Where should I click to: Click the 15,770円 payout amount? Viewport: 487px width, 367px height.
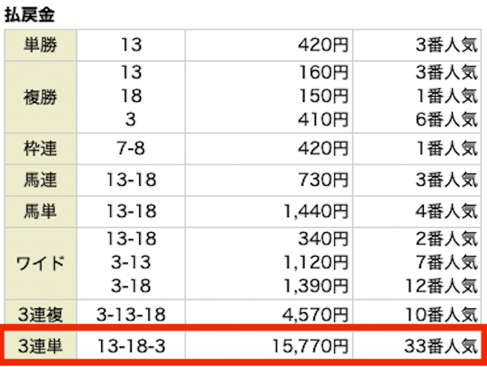click(x=310, y=346)
